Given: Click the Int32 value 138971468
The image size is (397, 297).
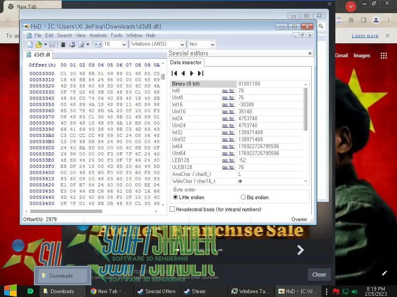Looking at the screenshot, I should (250, 132).
